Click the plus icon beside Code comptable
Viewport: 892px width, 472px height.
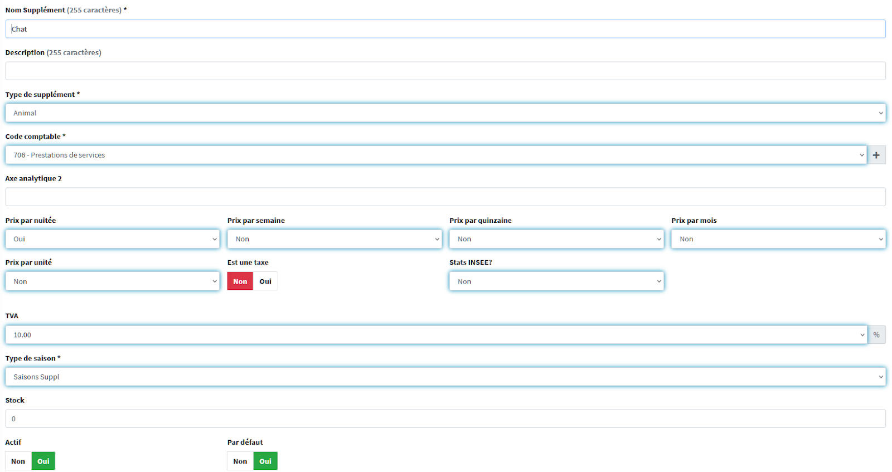click(876, 155)
